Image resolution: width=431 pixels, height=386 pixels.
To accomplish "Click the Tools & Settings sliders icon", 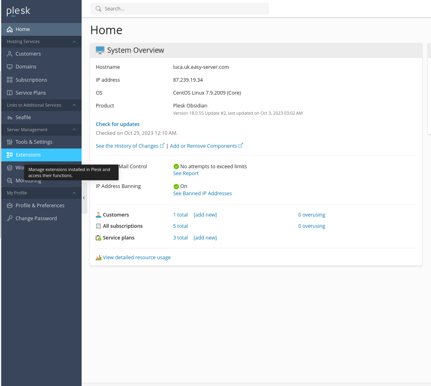I will (x=10, y=142).
